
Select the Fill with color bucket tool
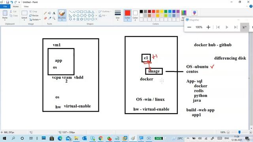[49, 13]
